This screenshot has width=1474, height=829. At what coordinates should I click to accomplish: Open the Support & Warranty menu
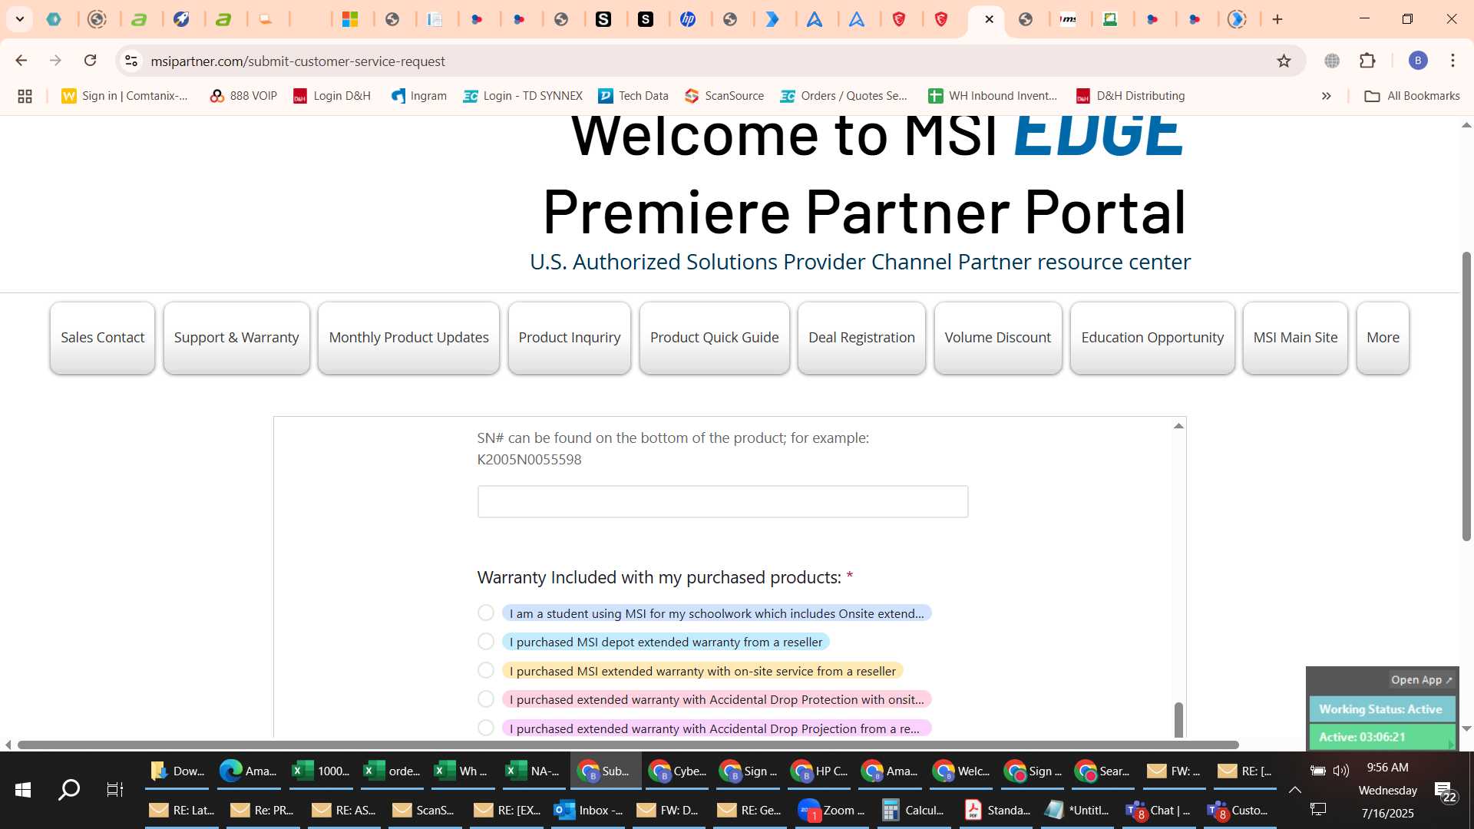coord(236,338)
